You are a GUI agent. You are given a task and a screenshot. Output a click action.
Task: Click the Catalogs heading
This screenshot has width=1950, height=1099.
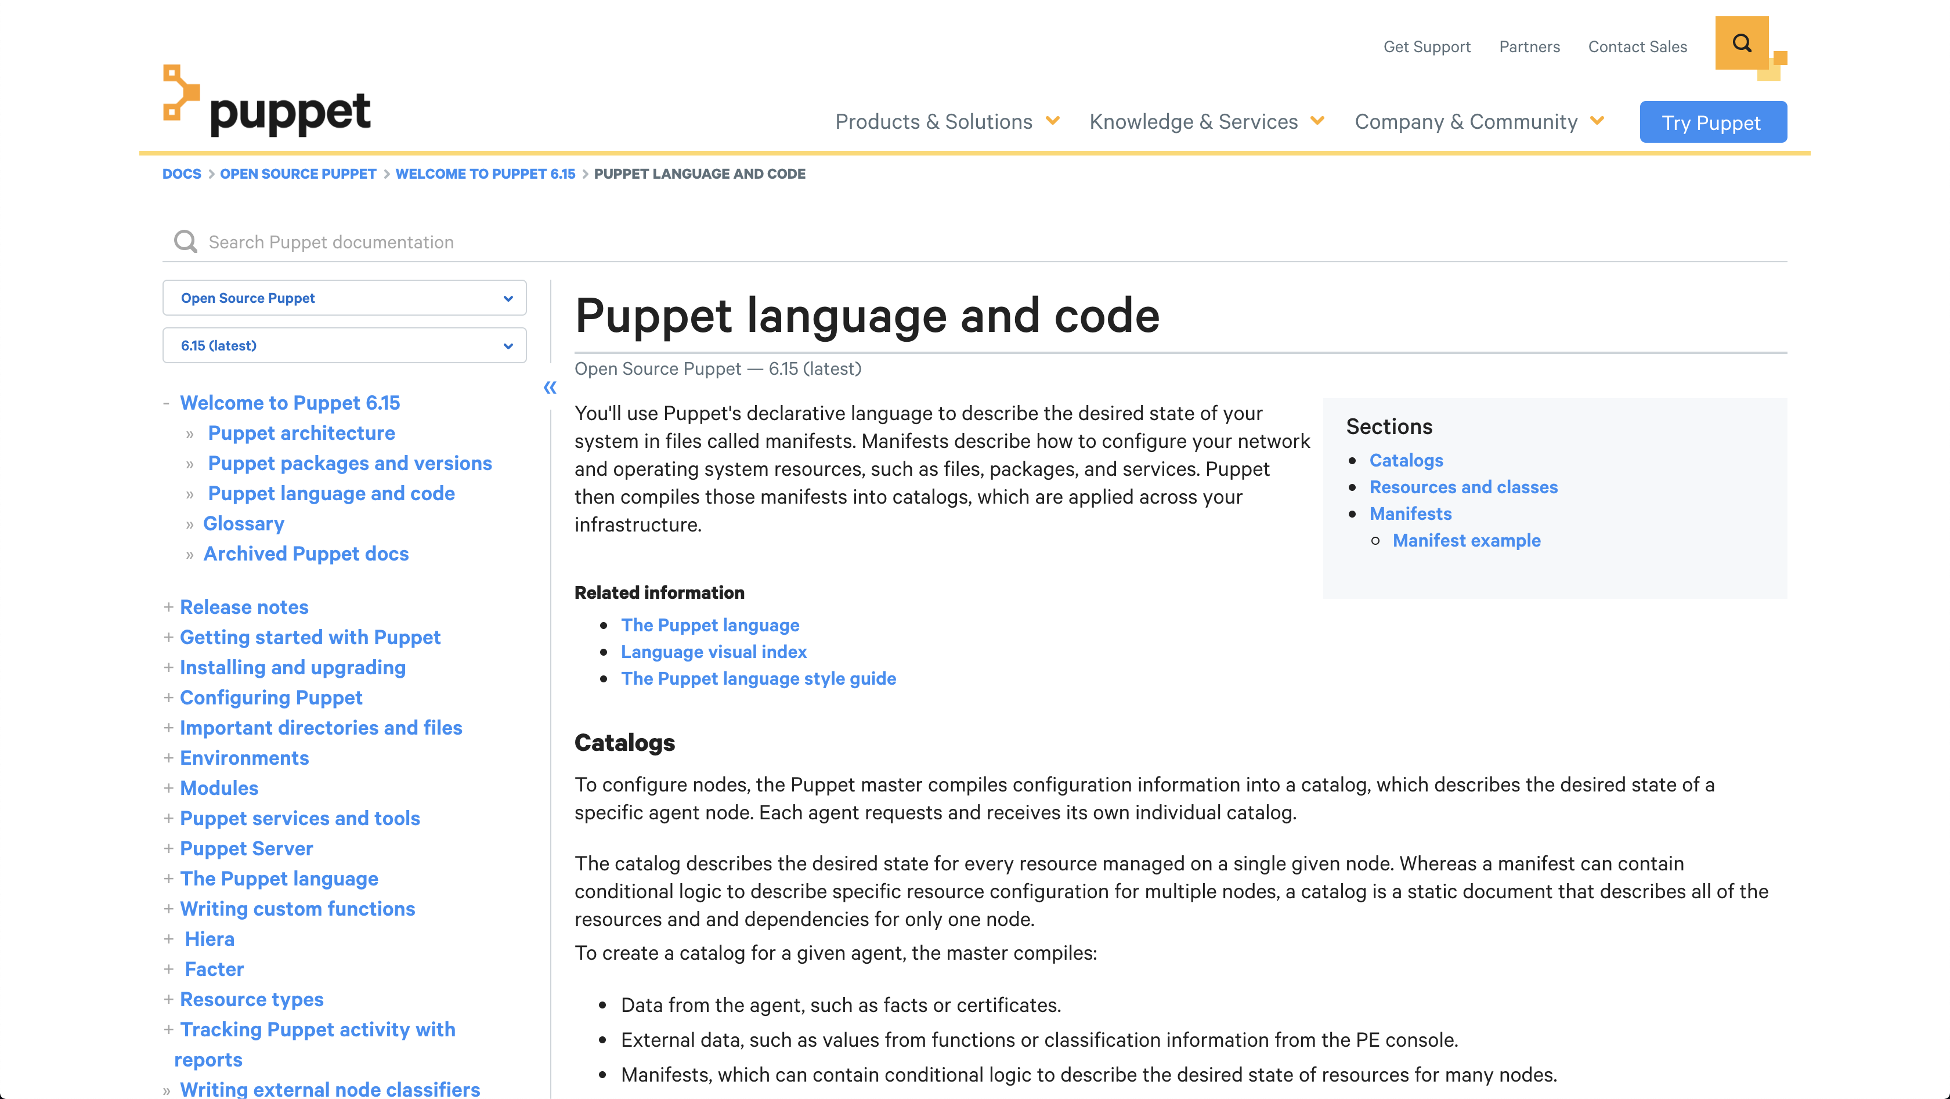click(x=624, y=743)
